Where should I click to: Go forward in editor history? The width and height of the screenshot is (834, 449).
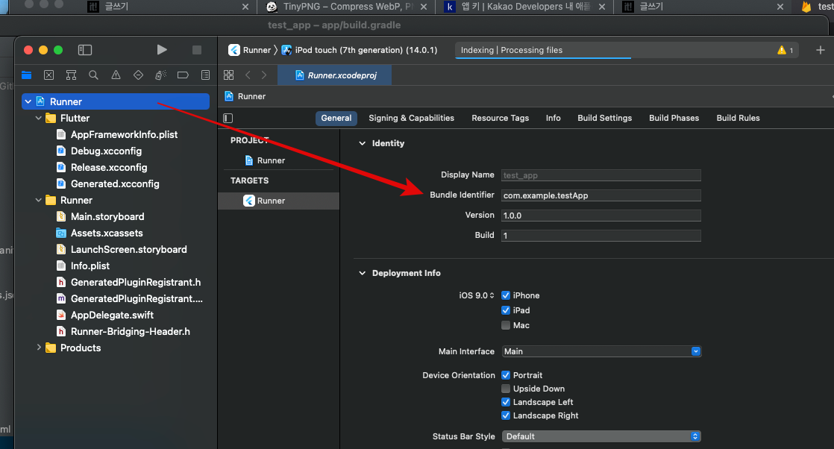264,75
